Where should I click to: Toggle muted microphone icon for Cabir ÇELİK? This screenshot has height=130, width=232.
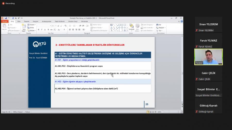(197, 79)
